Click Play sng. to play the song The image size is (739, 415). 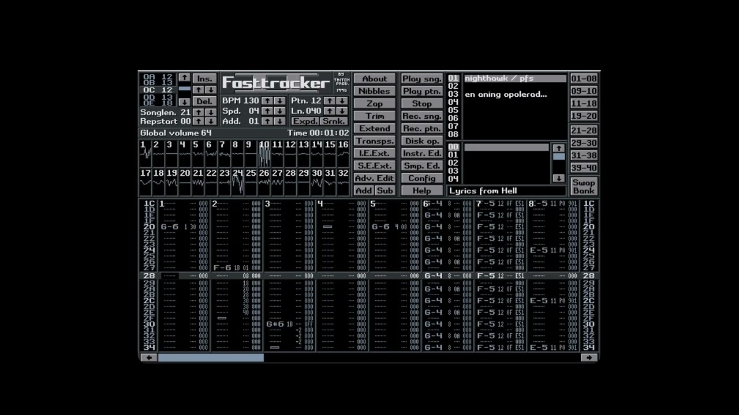coord(421,79)
